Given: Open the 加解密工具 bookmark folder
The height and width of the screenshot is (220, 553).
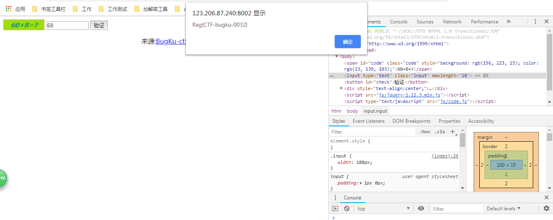Looking at the screenshot, I should [151, 9].
